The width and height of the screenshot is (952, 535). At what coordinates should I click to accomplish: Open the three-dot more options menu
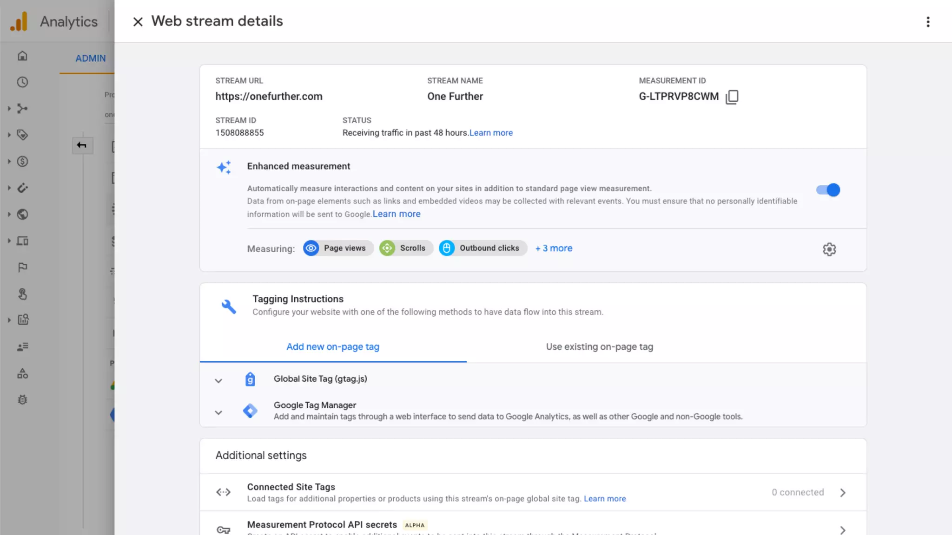tap(928, 22)
